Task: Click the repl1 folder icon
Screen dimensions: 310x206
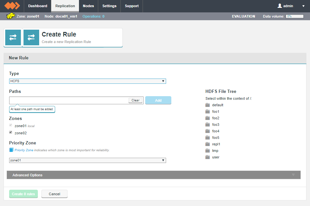Action: 208,144
